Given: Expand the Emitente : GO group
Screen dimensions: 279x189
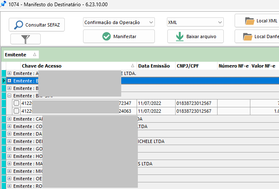Looking at the screenshot, I should pos(9,149).
